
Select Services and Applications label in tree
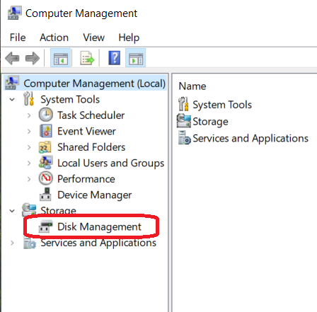coord(98,243)
